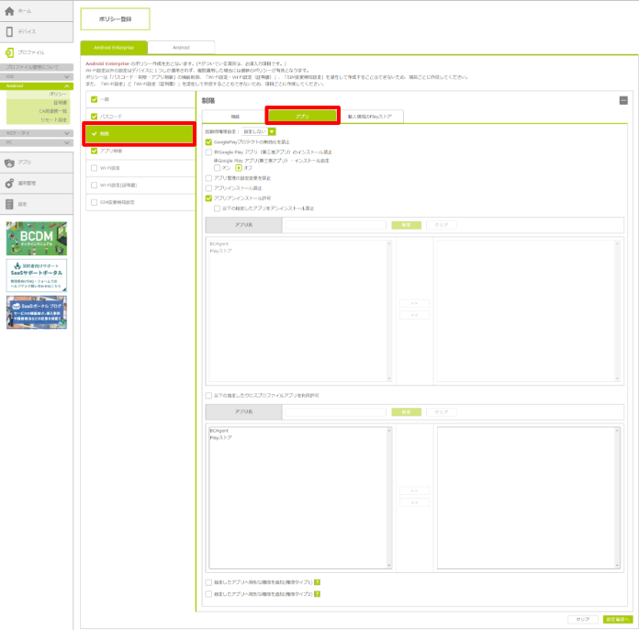Switch to the 機能 tab
639x630 pixels.
[234, 117]
